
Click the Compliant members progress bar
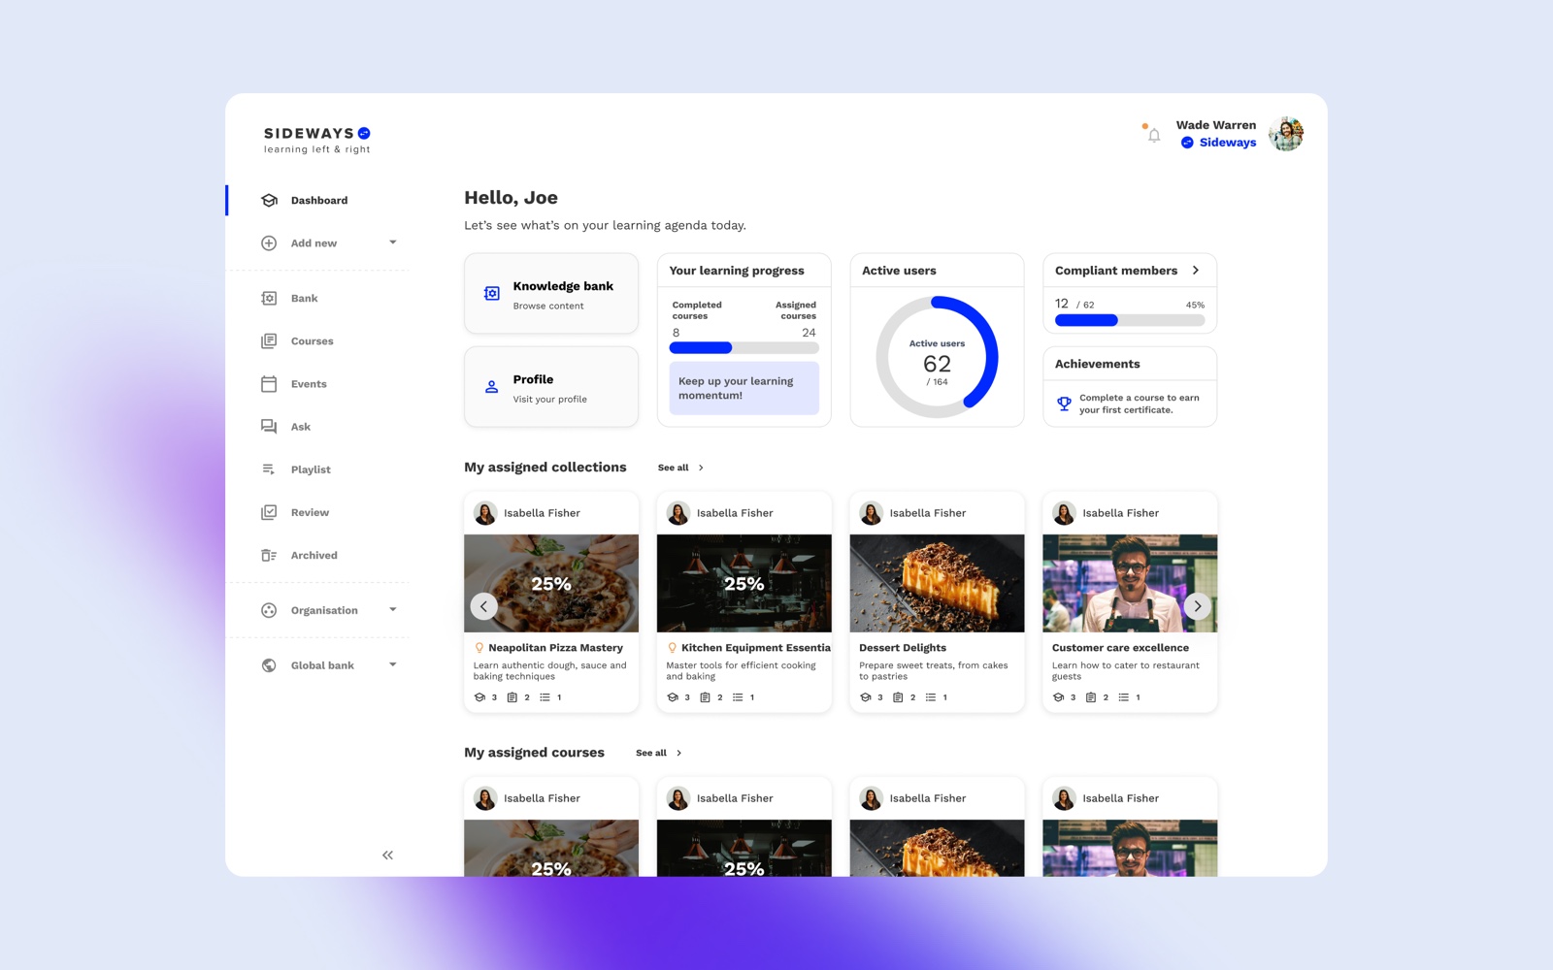(1130, 320)
